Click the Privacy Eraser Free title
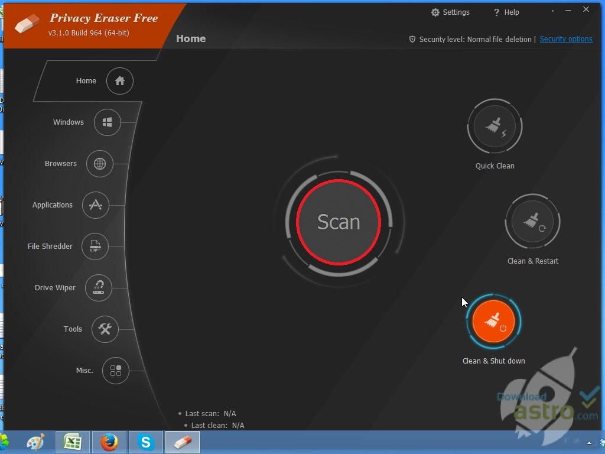 (104, 18)
